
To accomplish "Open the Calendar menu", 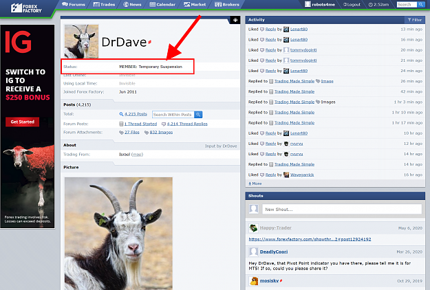I will 162,4.
